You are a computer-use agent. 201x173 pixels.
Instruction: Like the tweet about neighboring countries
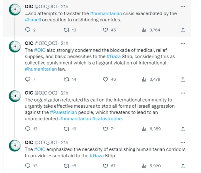point(106,30)
